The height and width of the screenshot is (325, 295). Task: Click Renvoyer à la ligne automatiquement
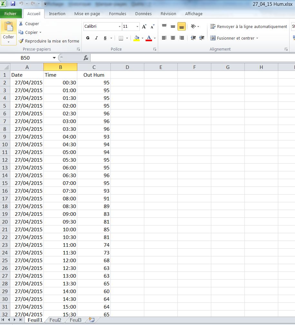(249, 26)
